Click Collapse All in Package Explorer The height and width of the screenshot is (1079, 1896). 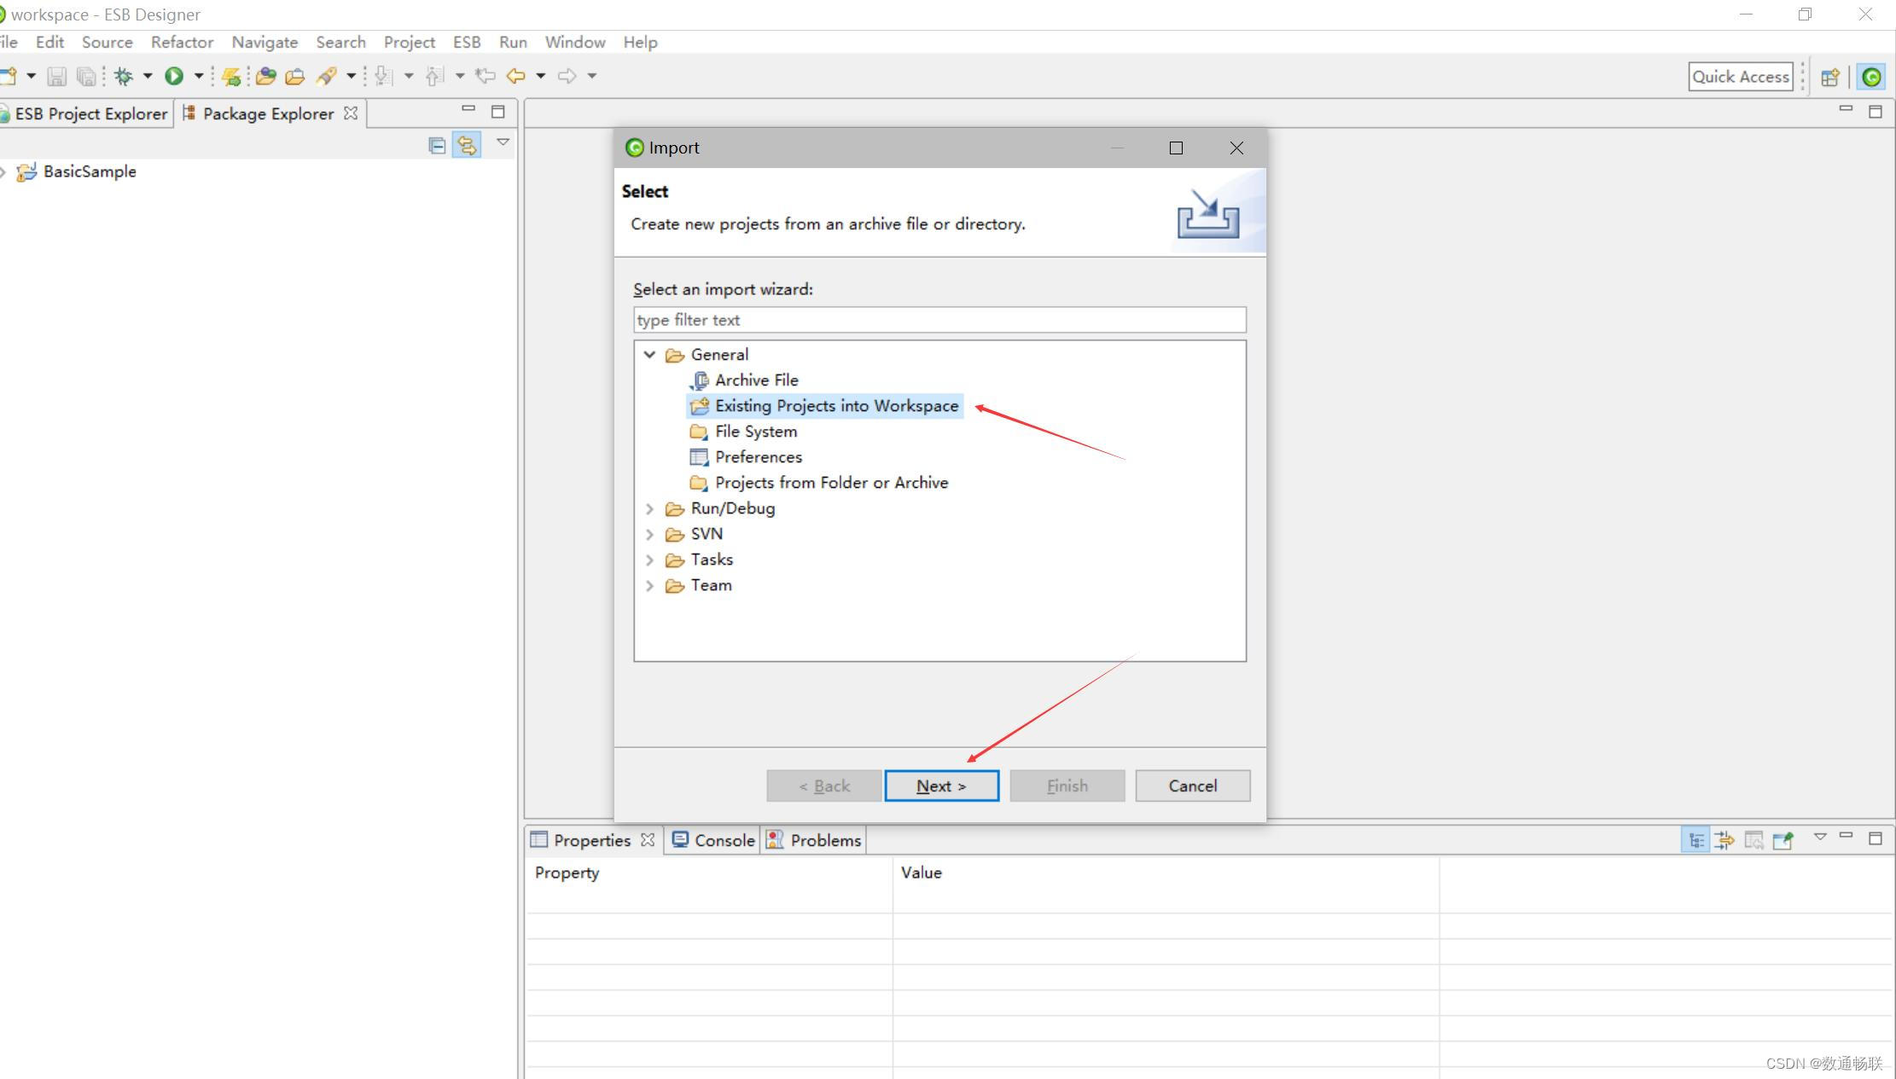tap(437, 145)
